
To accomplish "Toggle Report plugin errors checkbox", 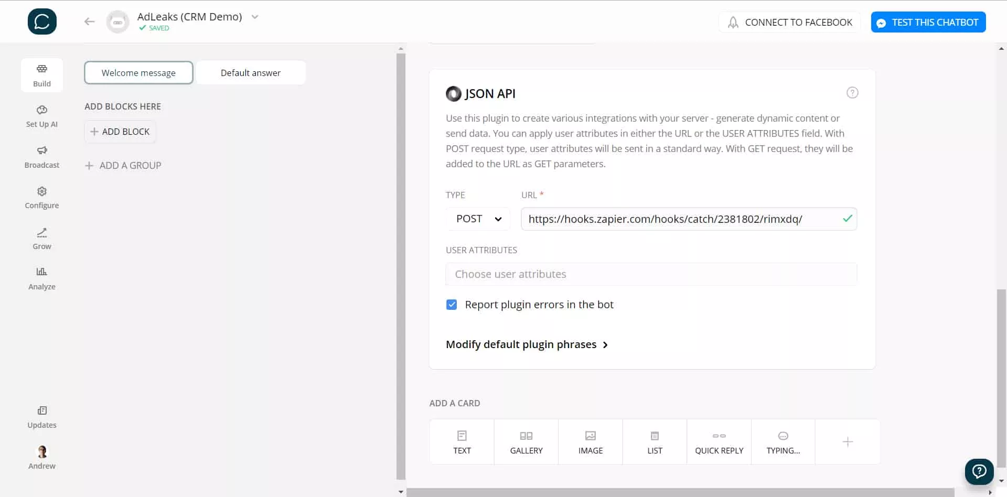I will click(x=452, y=305).
